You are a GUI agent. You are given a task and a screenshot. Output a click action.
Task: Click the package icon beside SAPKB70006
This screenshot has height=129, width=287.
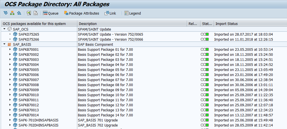pyautogui.click(x=15, y=75)
